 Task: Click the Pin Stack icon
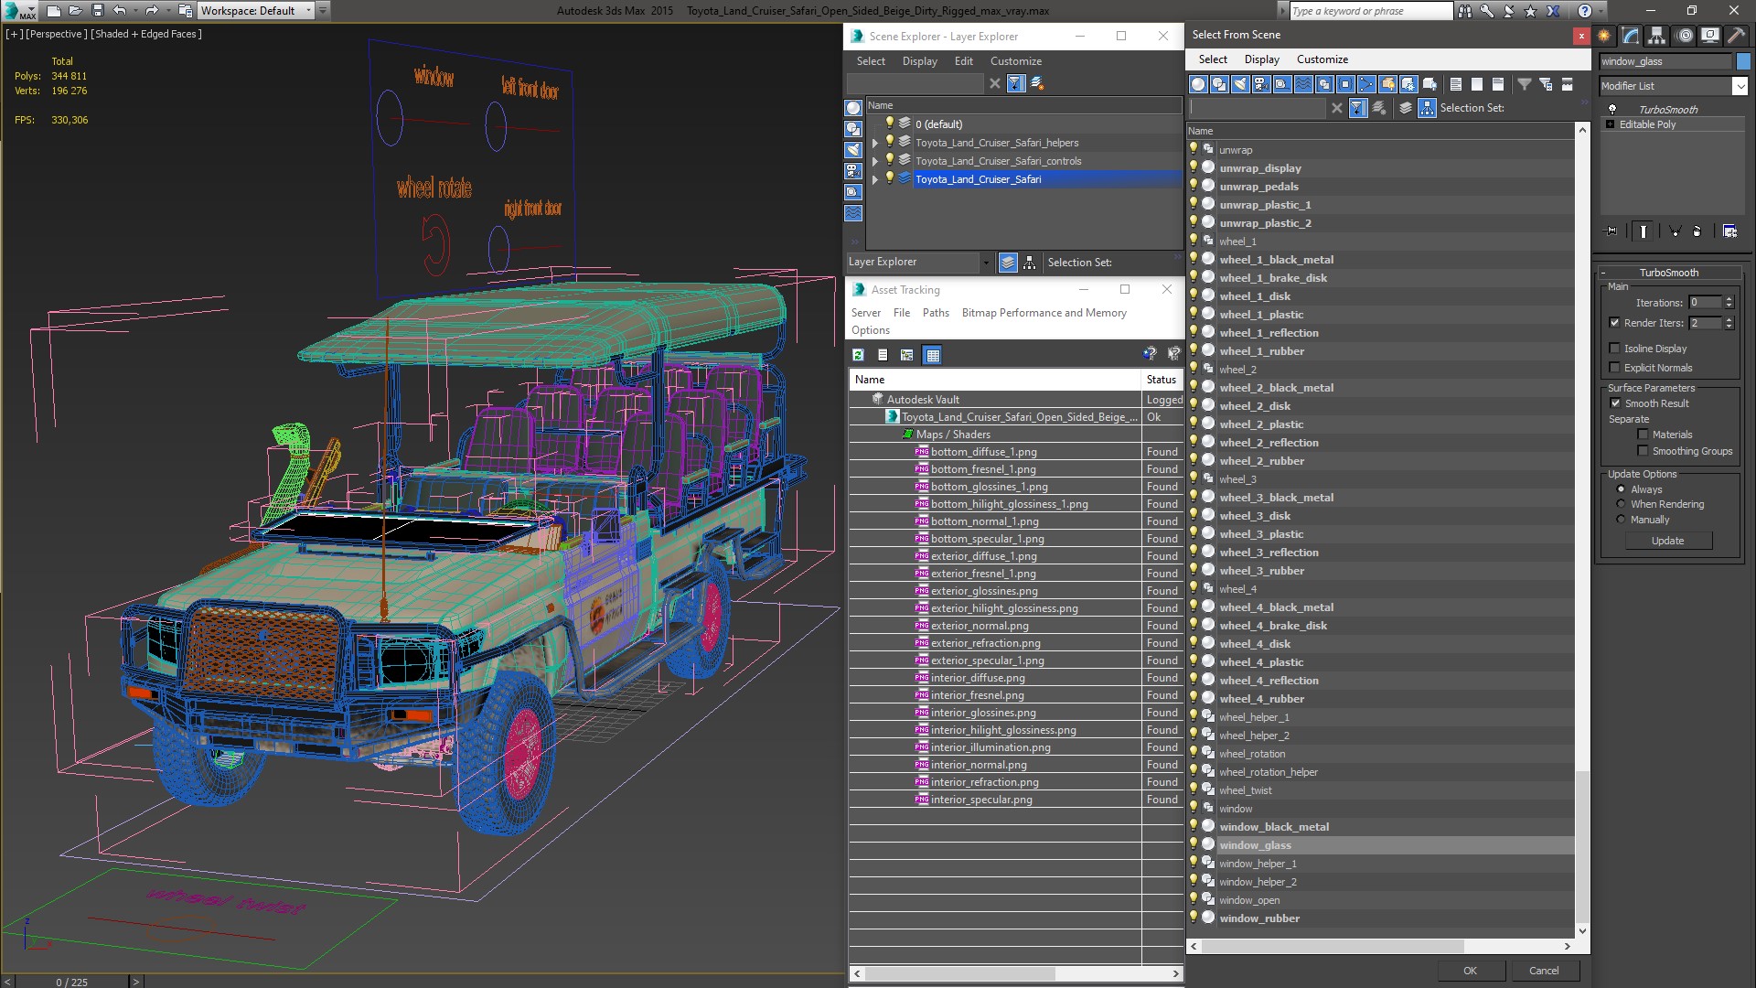[1611, 231]
